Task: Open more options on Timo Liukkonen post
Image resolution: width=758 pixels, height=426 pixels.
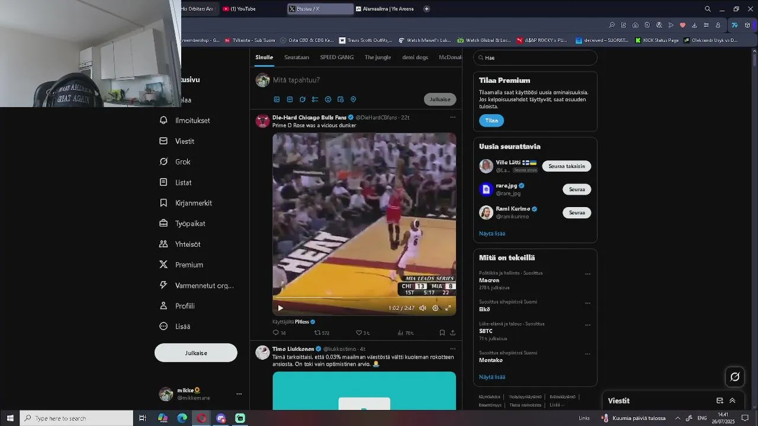Action: (452, 349)
